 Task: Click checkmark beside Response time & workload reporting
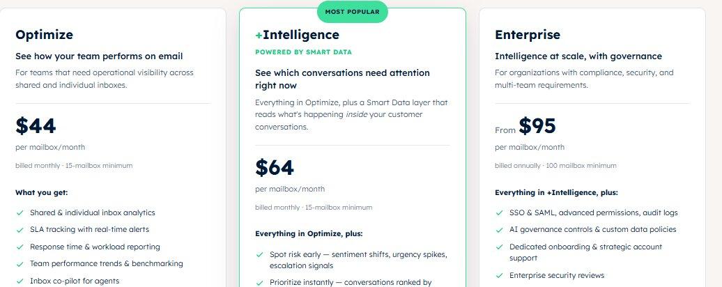click(x=20, y=247)
